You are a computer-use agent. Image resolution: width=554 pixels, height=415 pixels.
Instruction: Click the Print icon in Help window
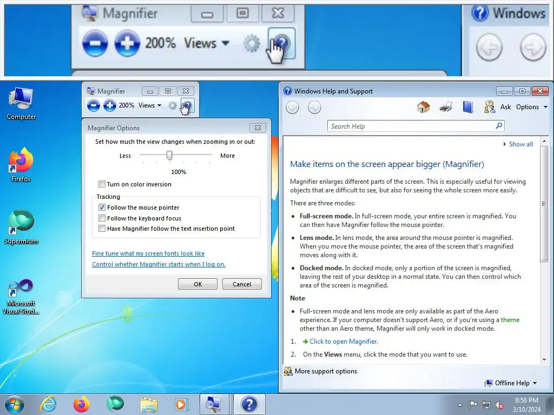point(446,106)
